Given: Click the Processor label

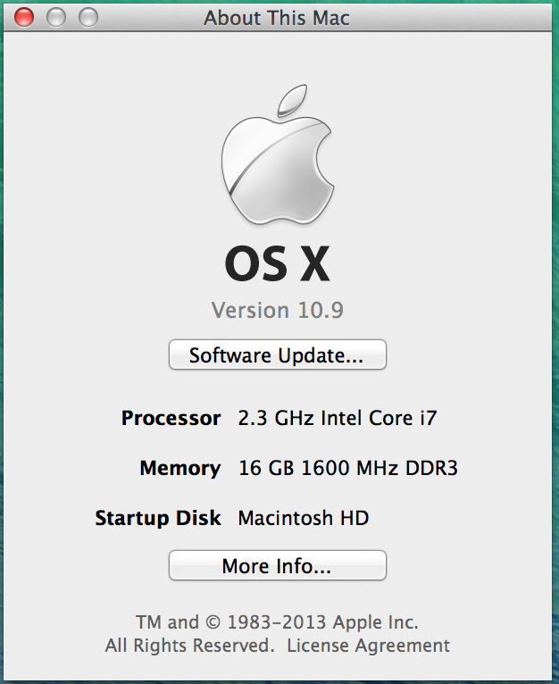Looking at the screenshot, I should (171, 418).
